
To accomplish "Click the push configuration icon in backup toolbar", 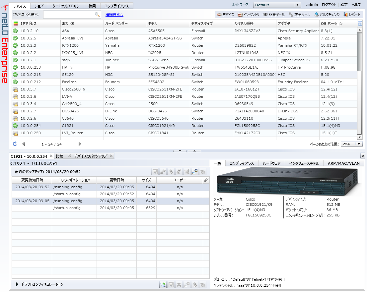I will [x=171, y=172].
